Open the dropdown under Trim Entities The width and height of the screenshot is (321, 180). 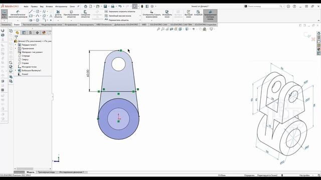pyautogui.click(x=58, y=20)
